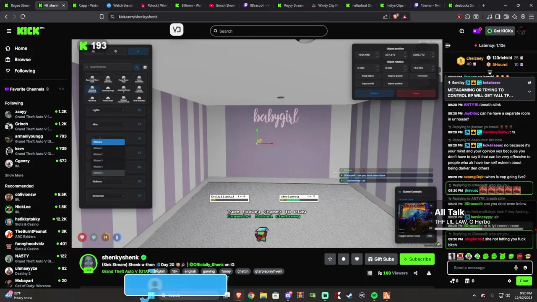Open Brave Leo AI sparkle icon

click(515, 17)
